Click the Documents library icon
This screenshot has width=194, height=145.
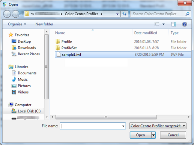14,73
